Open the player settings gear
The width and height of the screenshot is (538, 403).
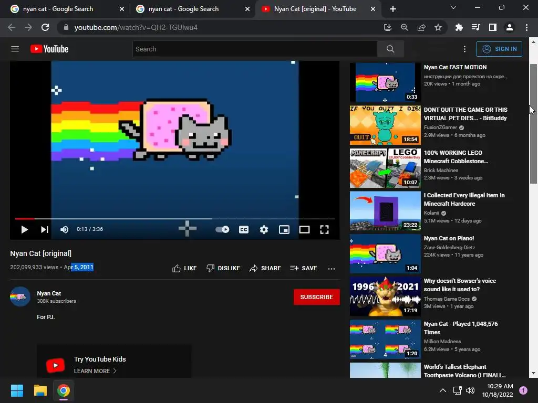tap(264, 229)
